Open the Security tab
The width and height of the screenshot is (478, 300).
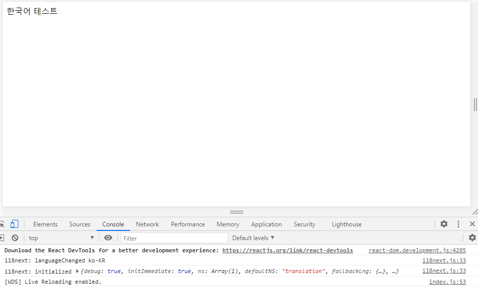click(x=304, y=224)
